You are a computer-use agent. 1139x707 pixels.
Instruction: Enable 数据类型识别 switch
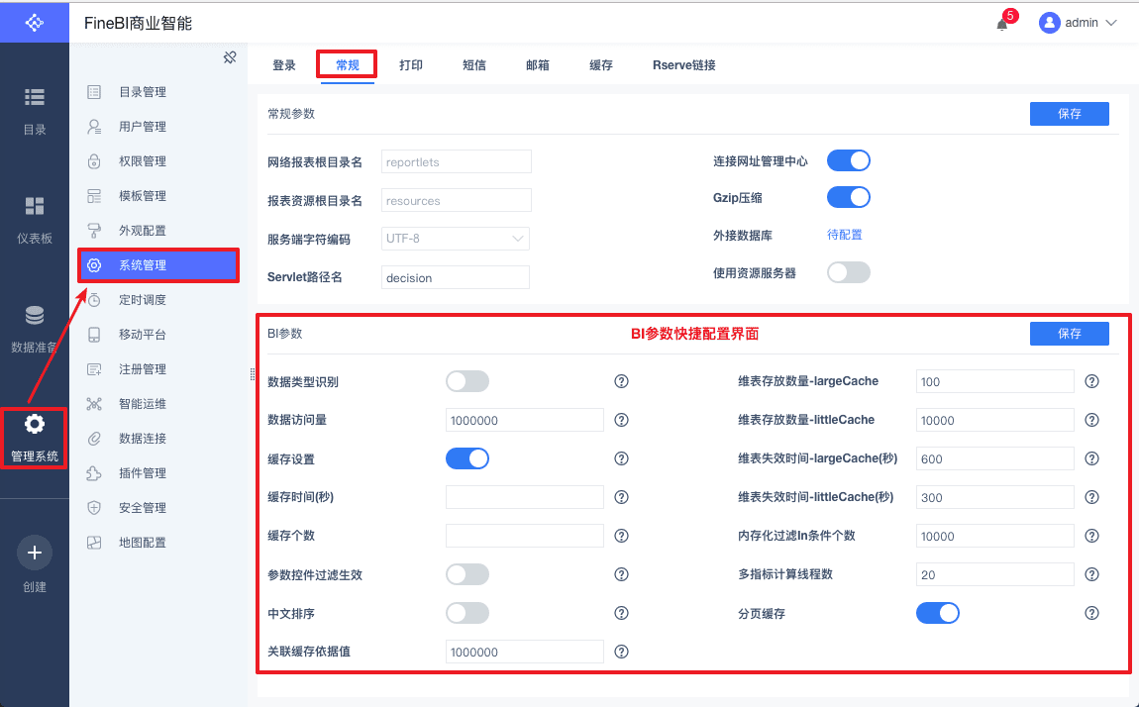tap(467, 382)
